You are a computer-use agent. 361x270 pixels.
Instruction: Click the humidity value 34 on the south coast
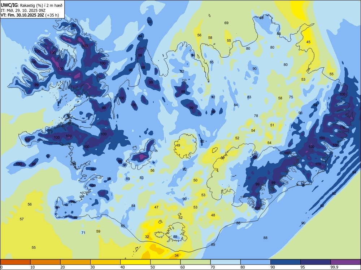click(177, 255)
